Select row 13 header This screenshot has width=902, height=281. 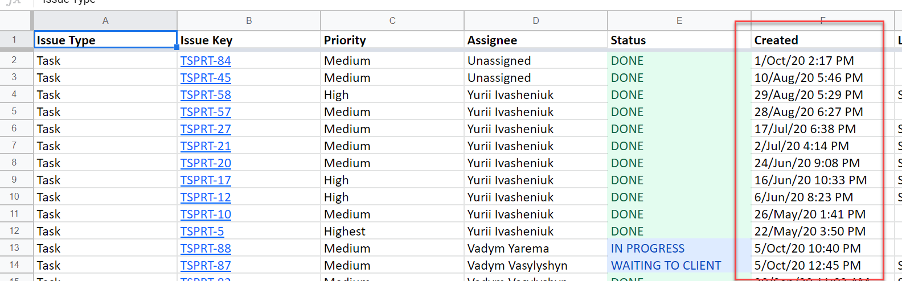pyautogui.click(x=14, y=248)
